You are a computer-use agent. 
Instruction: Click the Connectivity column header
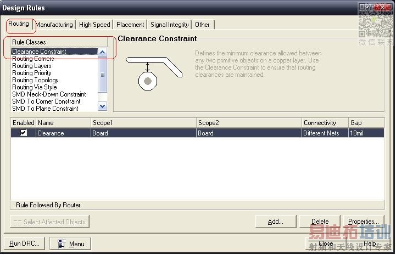[x=325, y=123]
